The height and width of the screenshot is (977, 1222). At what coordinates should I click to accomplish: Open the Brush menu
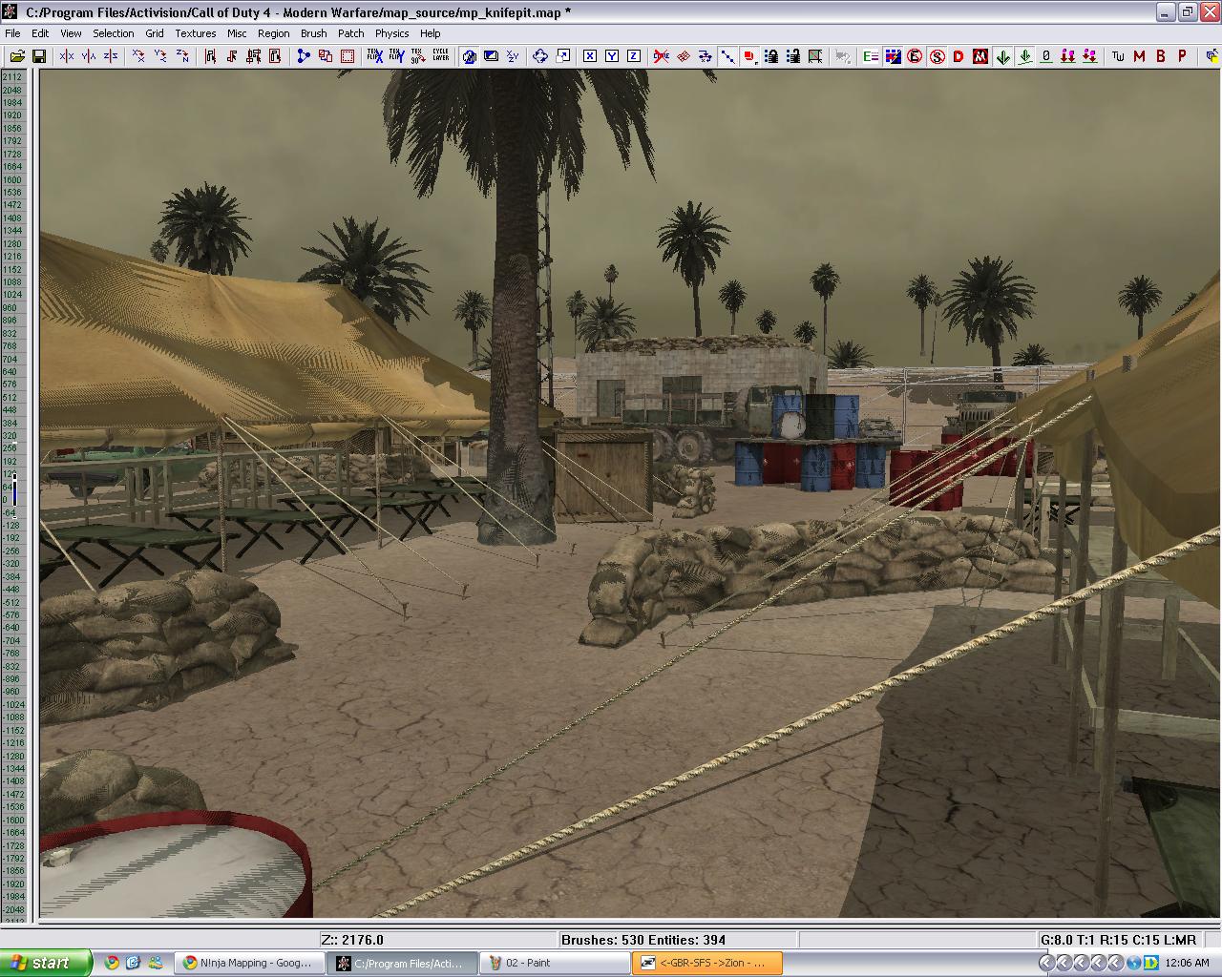313,33
